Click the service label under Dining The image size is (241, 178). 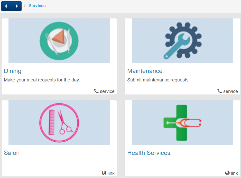(107, 91)
